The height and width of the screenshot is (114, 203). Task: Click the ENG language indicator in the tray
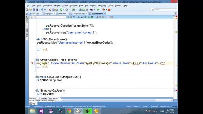coord(162,111)
